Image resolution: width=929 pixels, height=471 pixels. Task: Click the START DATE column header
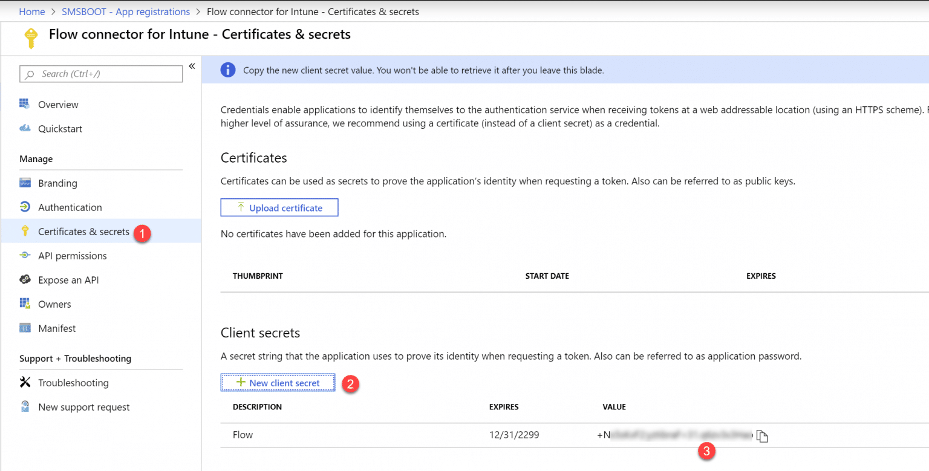pyautogui.click(x=547, y=276)
